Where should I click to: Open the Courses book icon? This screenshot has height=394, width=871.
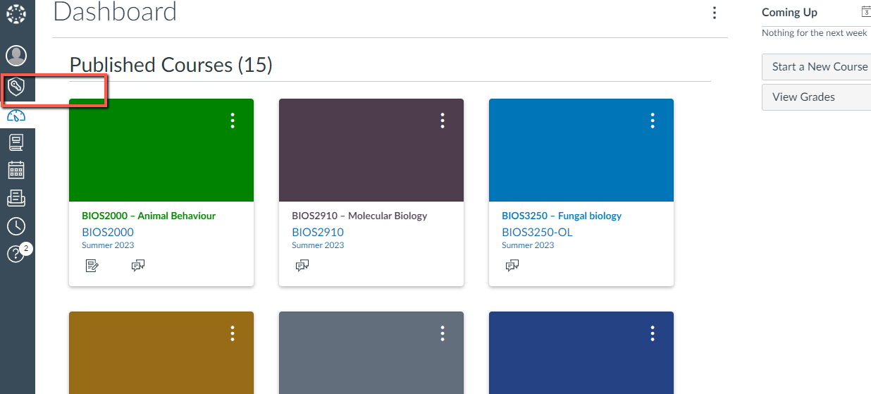pos(16,142)
